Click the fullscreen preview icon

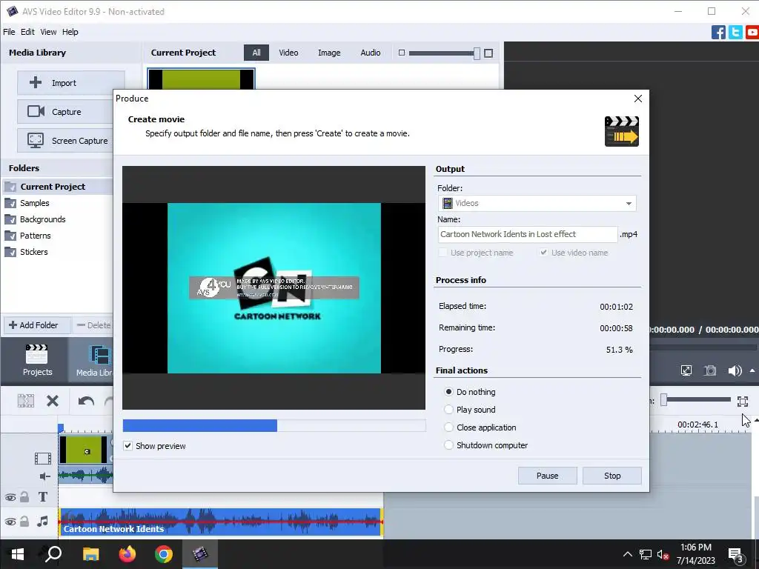(686, 370)
